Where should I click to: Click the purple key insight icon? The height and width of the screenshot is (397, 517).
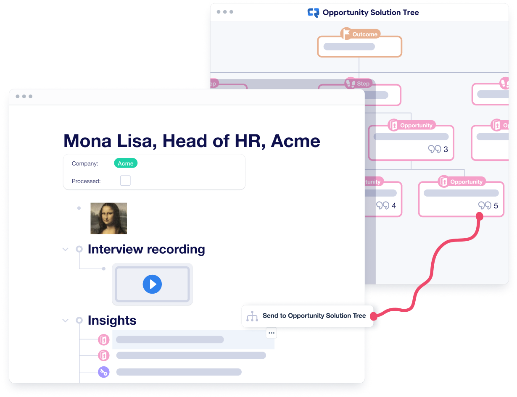(104, 372)
